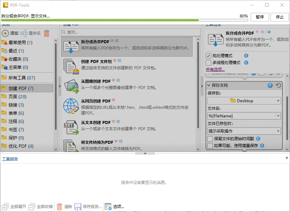
Task: Open help for 保存文档 section
Action: (x=270, y=85)
